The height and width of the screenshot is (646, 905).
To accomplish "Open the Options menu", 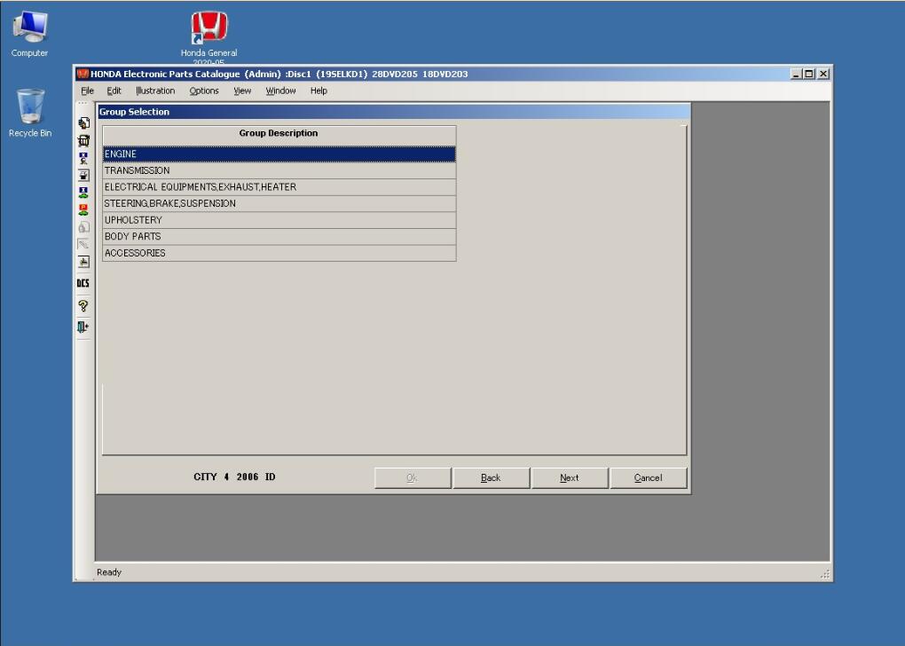I will [204, 91].
